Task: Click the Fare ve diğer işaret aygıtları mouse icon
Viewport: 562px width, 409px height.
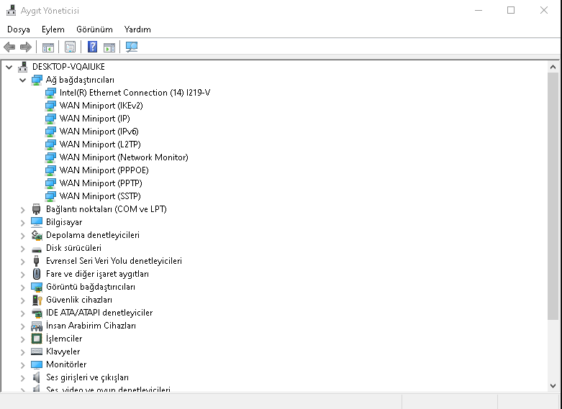Action: coord(37,274)
